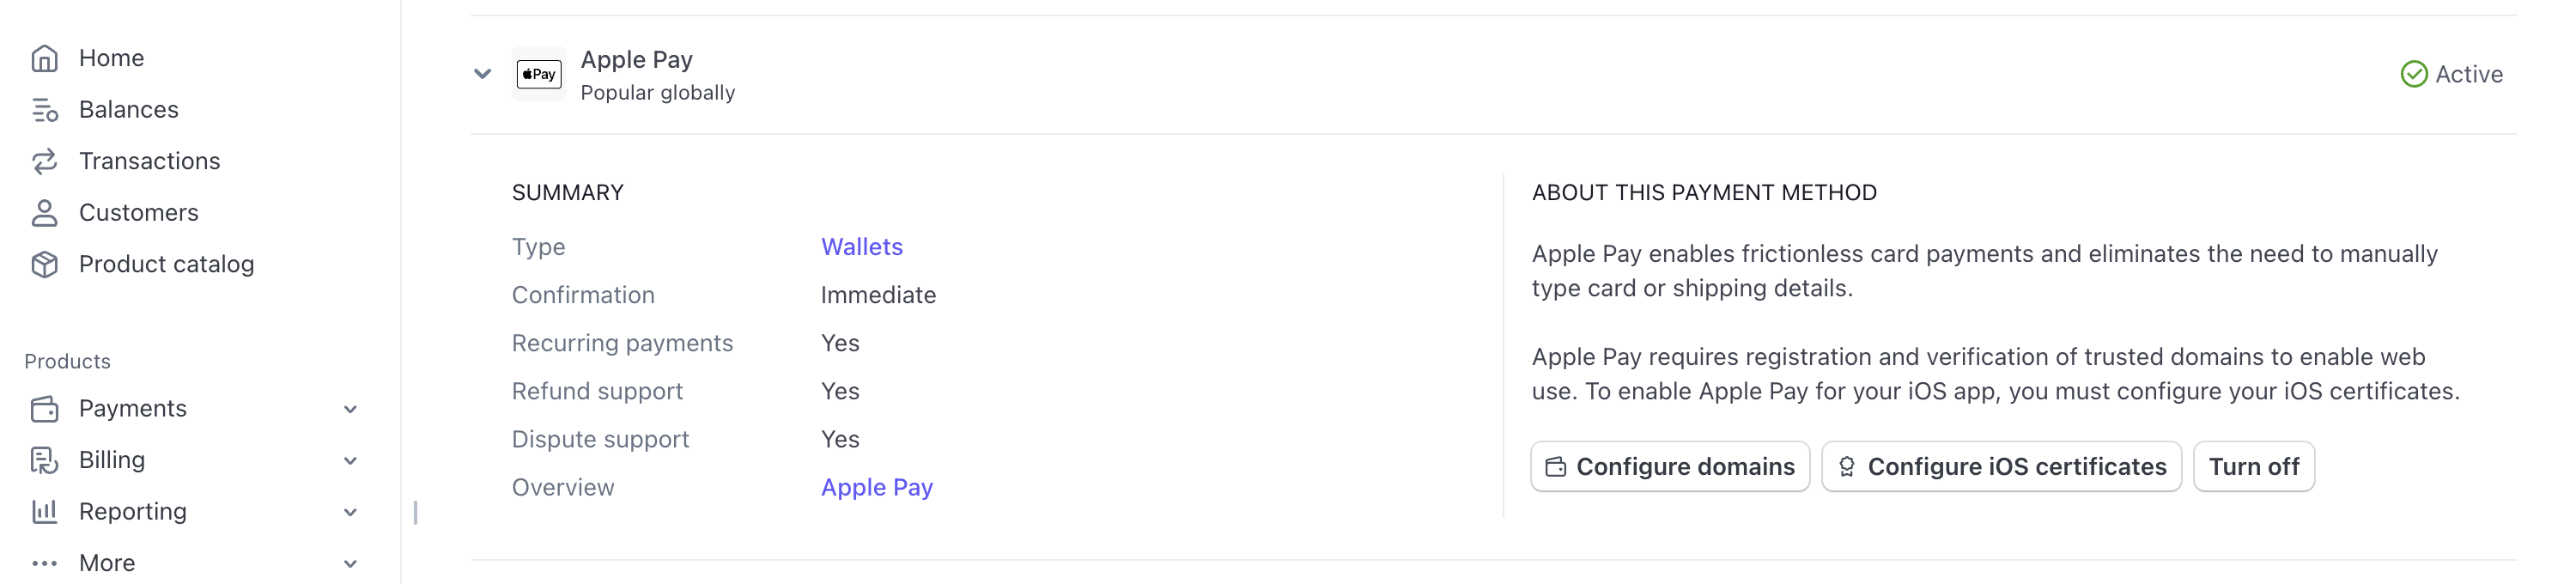Click the Product catalog box icon
The height and width of the screenshot is (584, 2576).
44,264
